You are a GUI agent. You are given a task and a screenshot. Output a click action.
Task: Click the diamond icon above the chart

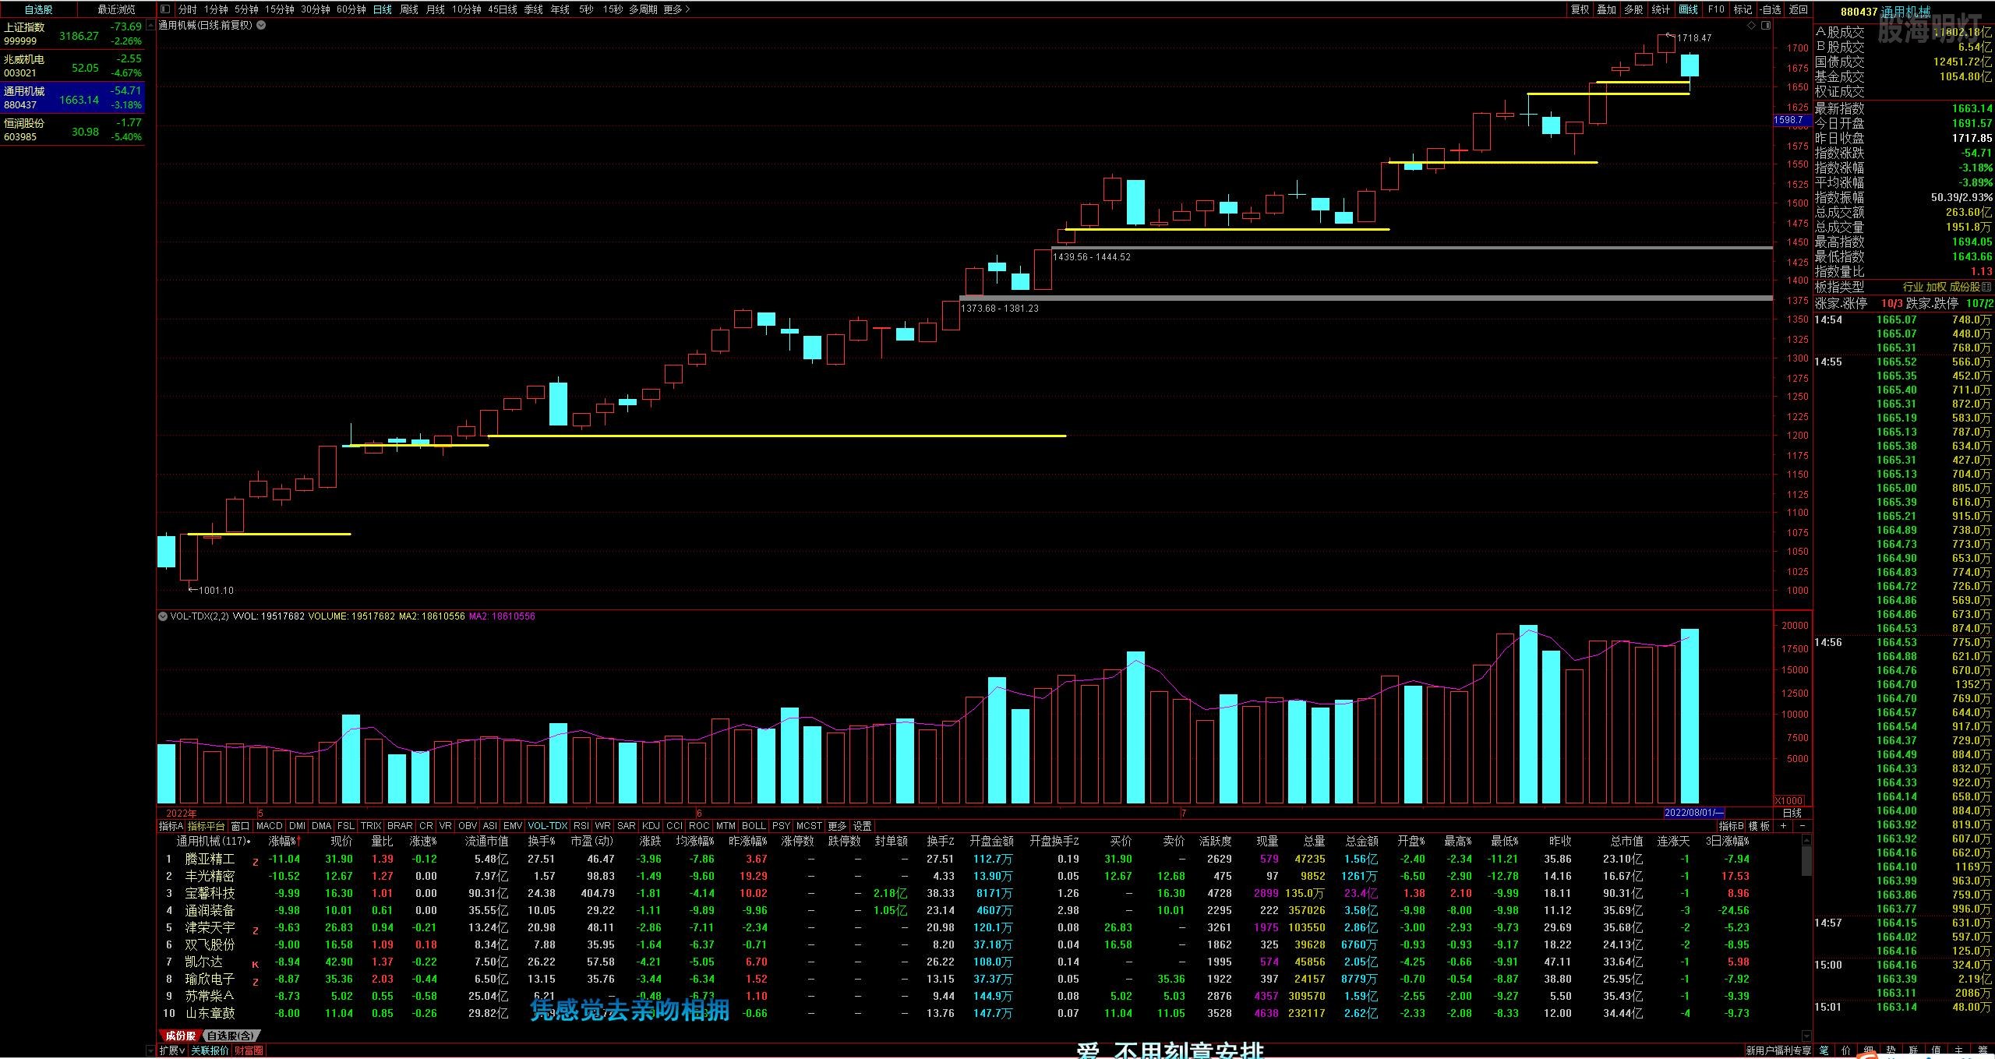[1751, 26]
